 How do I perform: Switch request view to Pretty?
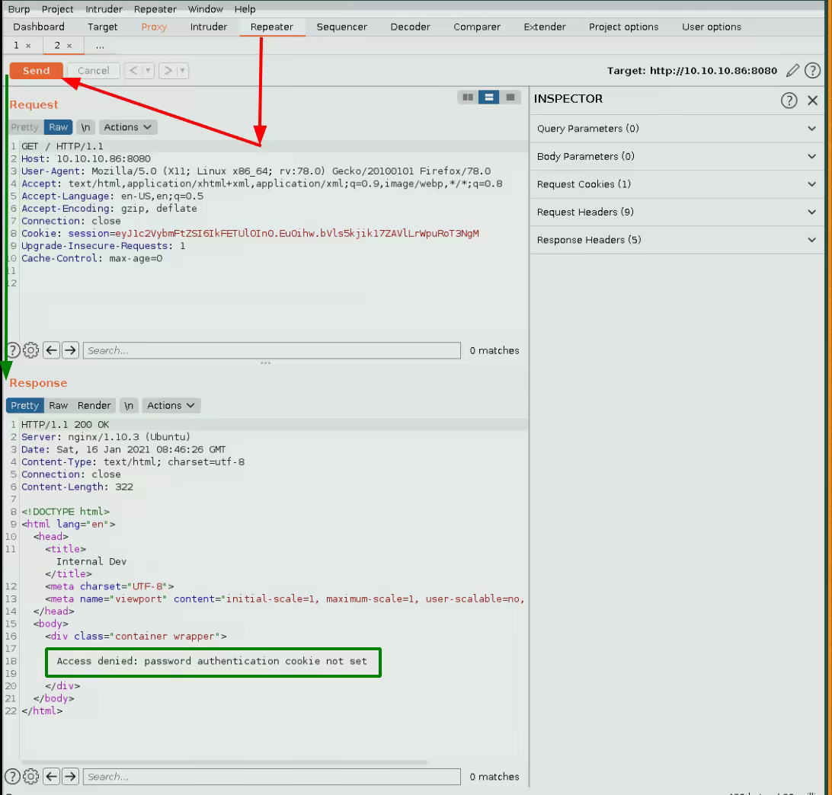24,127
